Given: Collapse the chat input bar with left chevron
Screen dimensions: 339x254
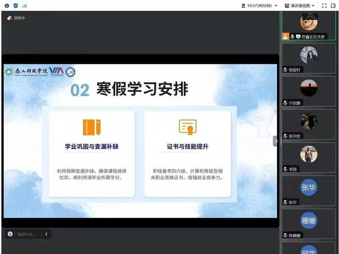Looking at the screenshot, I should tap(46, 234).
